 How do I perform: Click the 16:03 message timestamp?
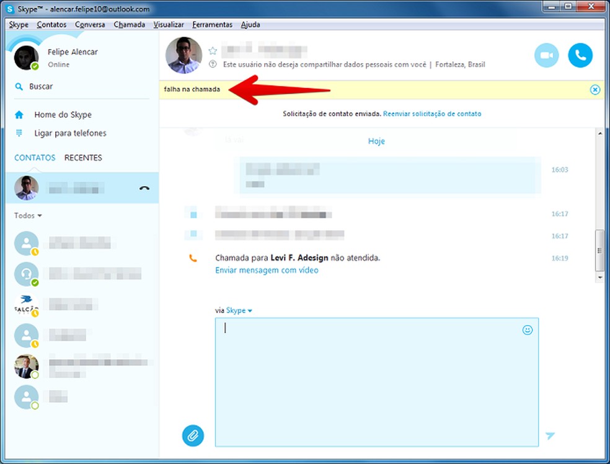[559, 170]
